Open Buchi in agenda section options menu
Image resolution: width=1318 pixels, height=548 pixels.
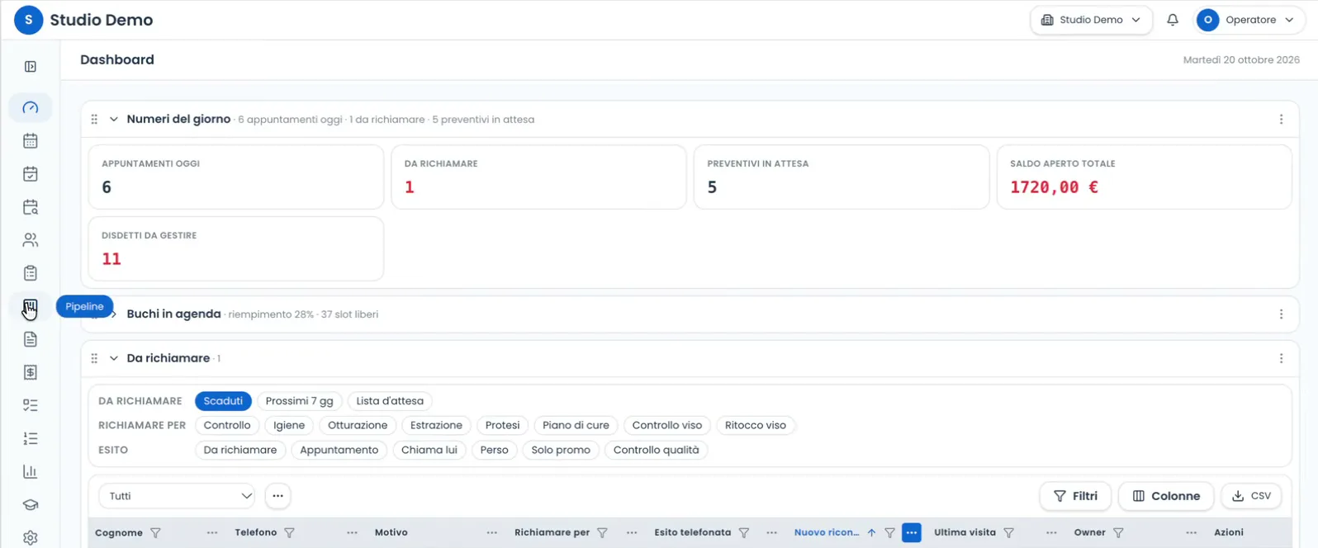(1281, 314)
